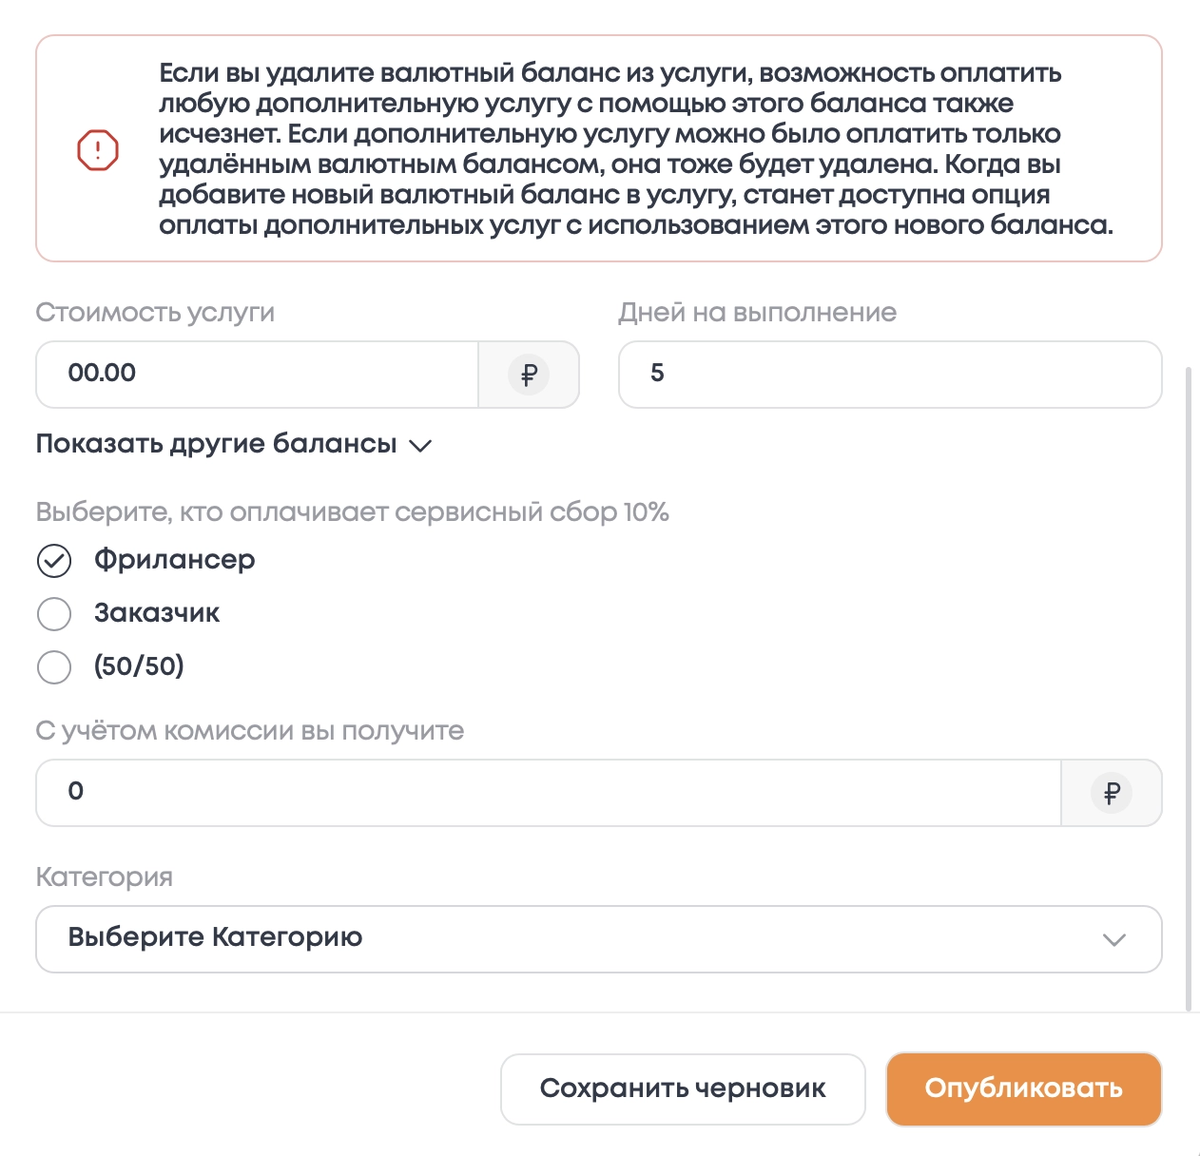
Task: Click the chevron beside Показать другие балансы
Action: (x=420, y=445)
